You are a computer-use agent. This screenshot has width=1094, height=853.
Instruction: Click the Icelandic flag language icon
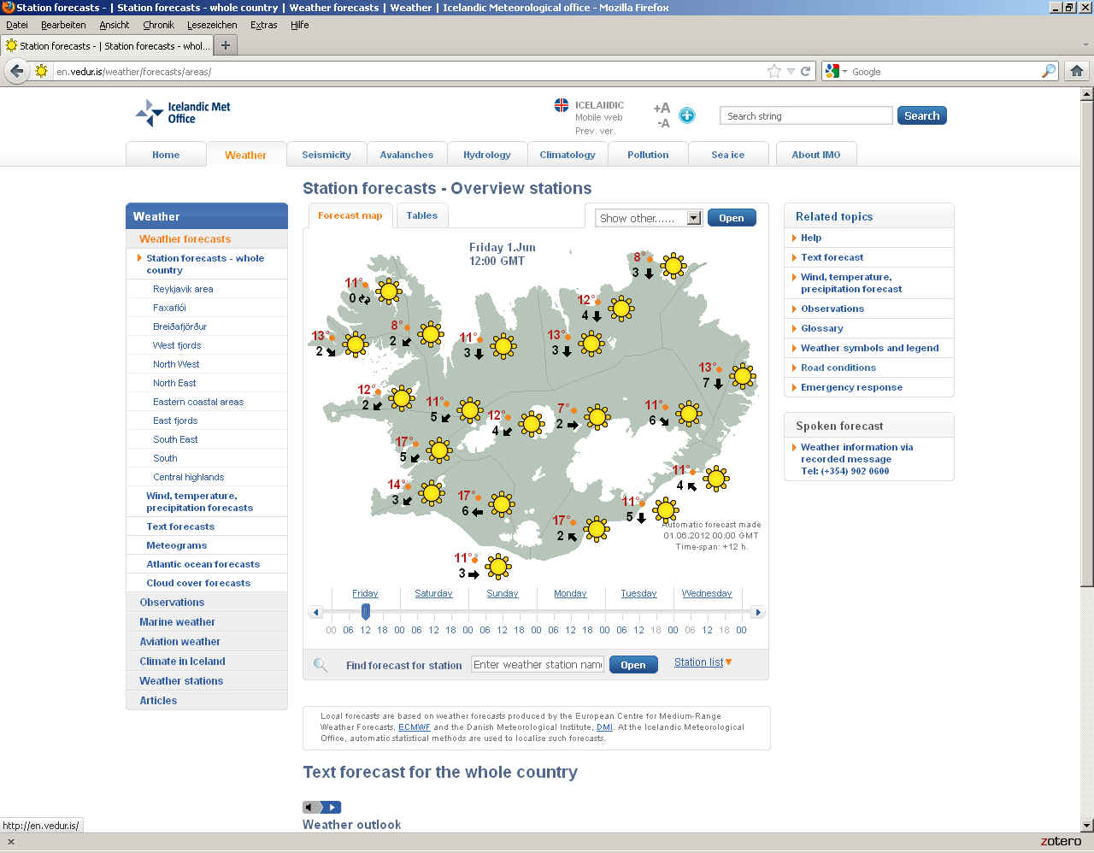point(562,105)
